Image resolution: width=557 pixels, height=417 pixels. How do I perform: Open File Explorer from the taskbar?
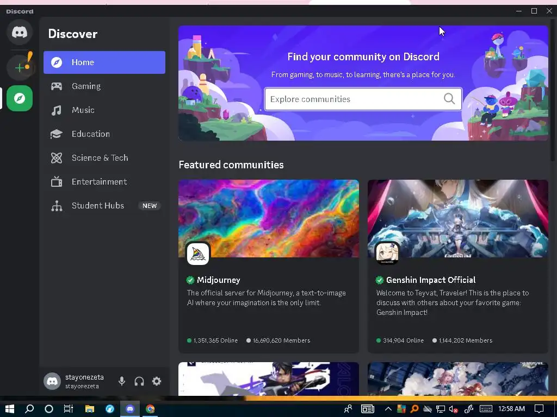[x=90, y=409]
